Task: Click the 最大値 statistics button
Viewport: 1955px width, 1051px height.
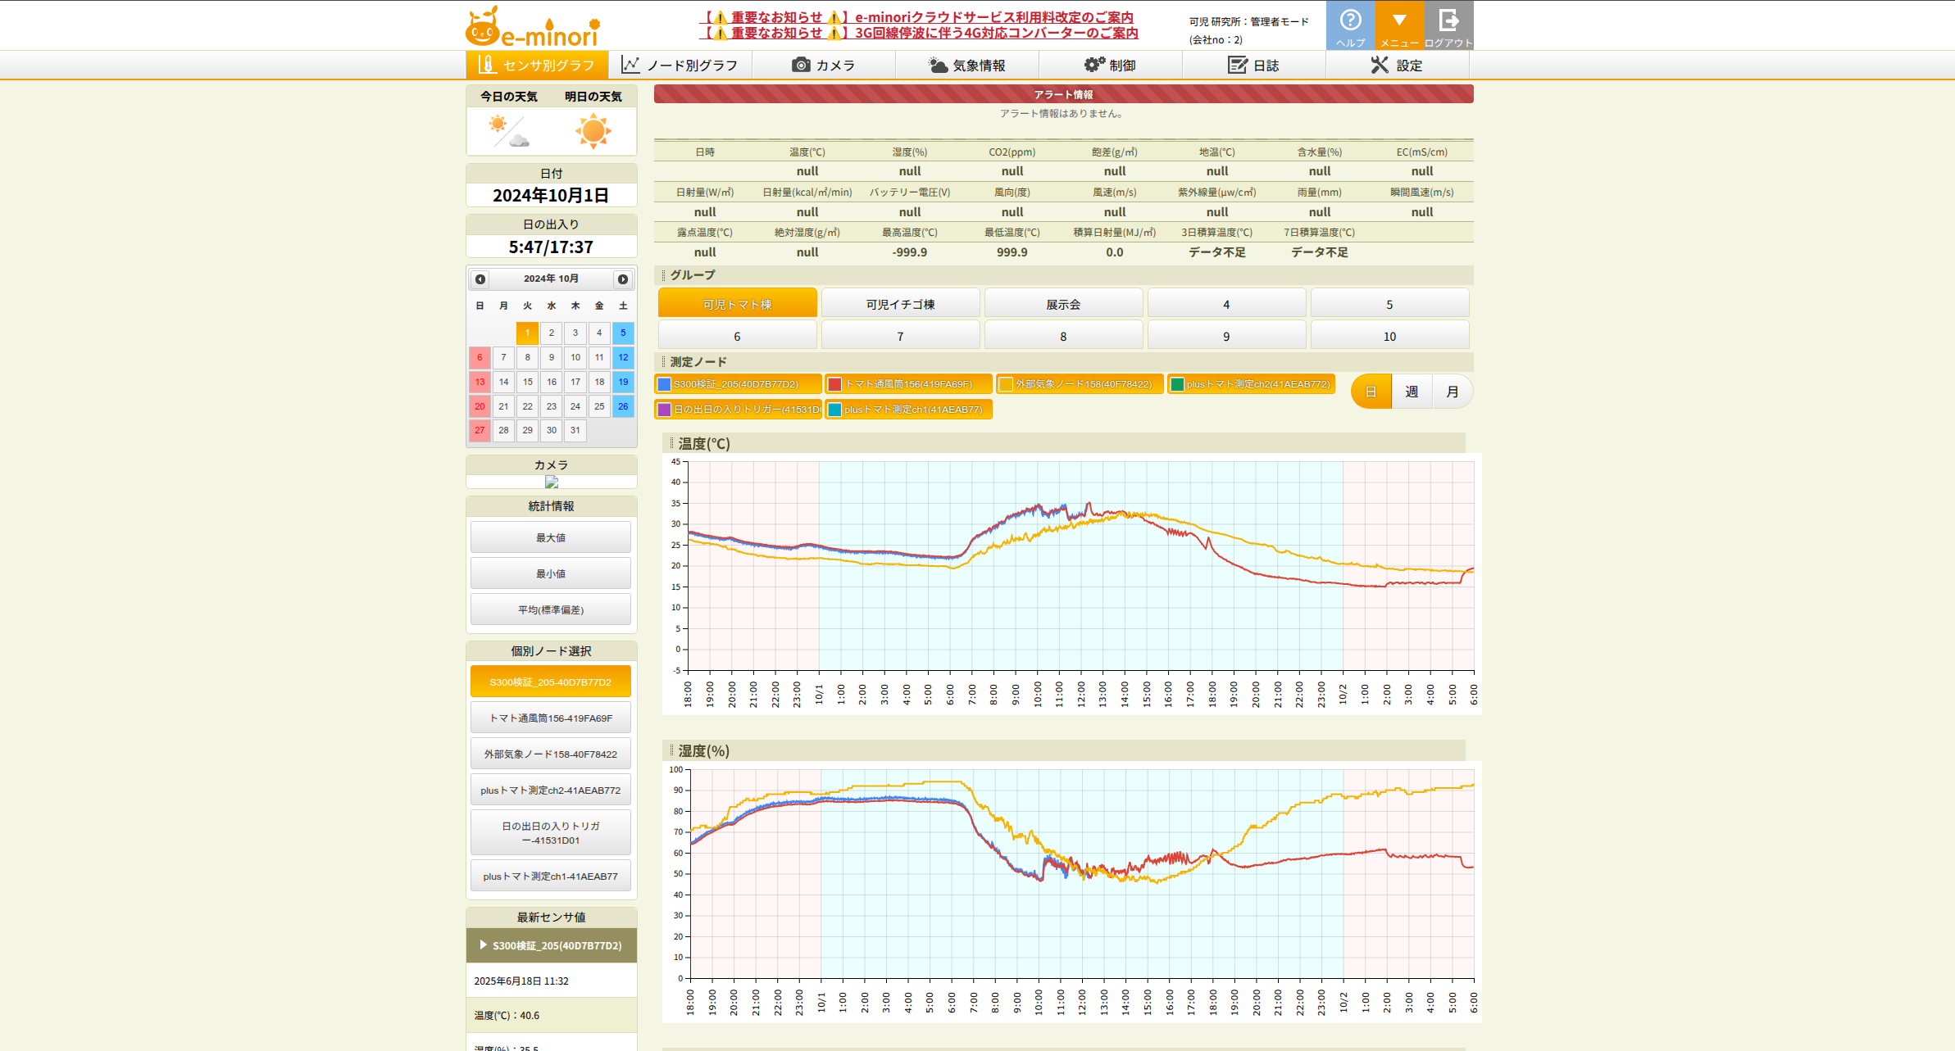Action: point(551,538)
